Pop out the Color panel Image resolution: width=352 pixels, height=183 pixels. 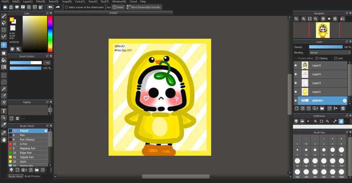click(x=47, y=13)
